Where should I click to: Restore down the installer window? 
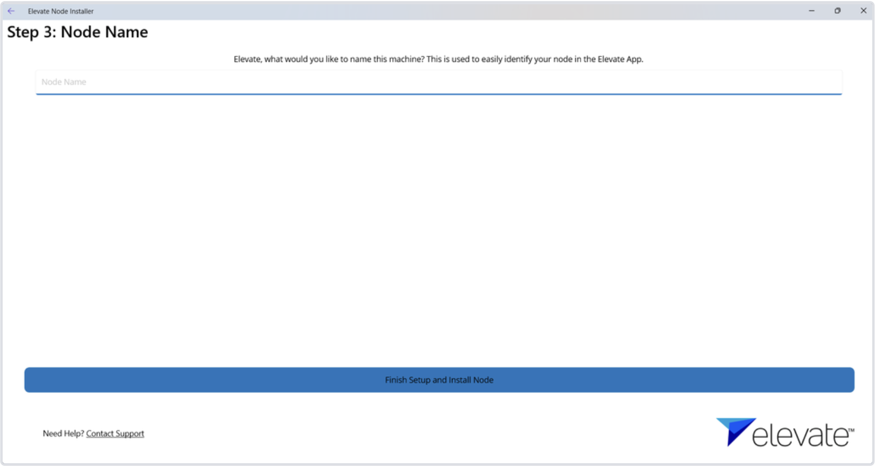click(837, 11)
